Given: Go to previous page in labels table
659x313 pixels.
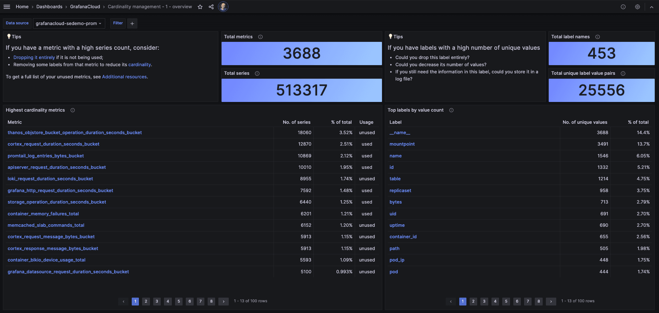Looking at the screenshot, I should tap(451, 301).
